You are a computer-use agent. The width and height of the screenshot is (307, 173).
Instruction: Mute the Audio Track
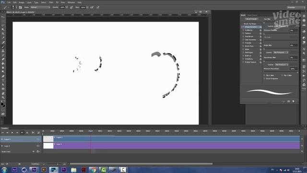[x=34, y=152]
